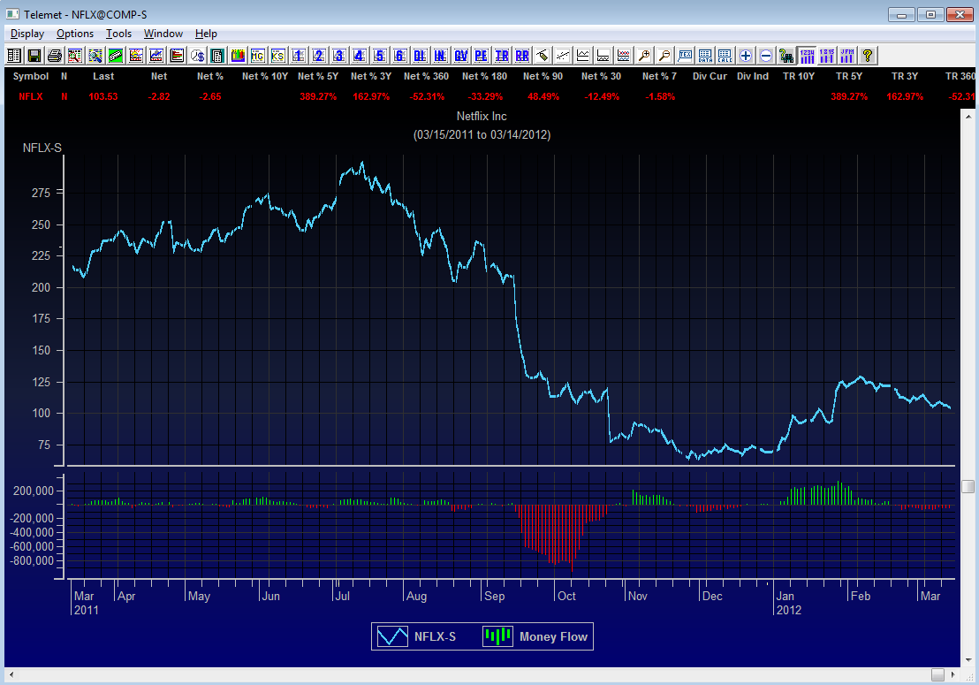979x685 pixels.
Task: Open the CALC icon
Action: tap(725, 55)
